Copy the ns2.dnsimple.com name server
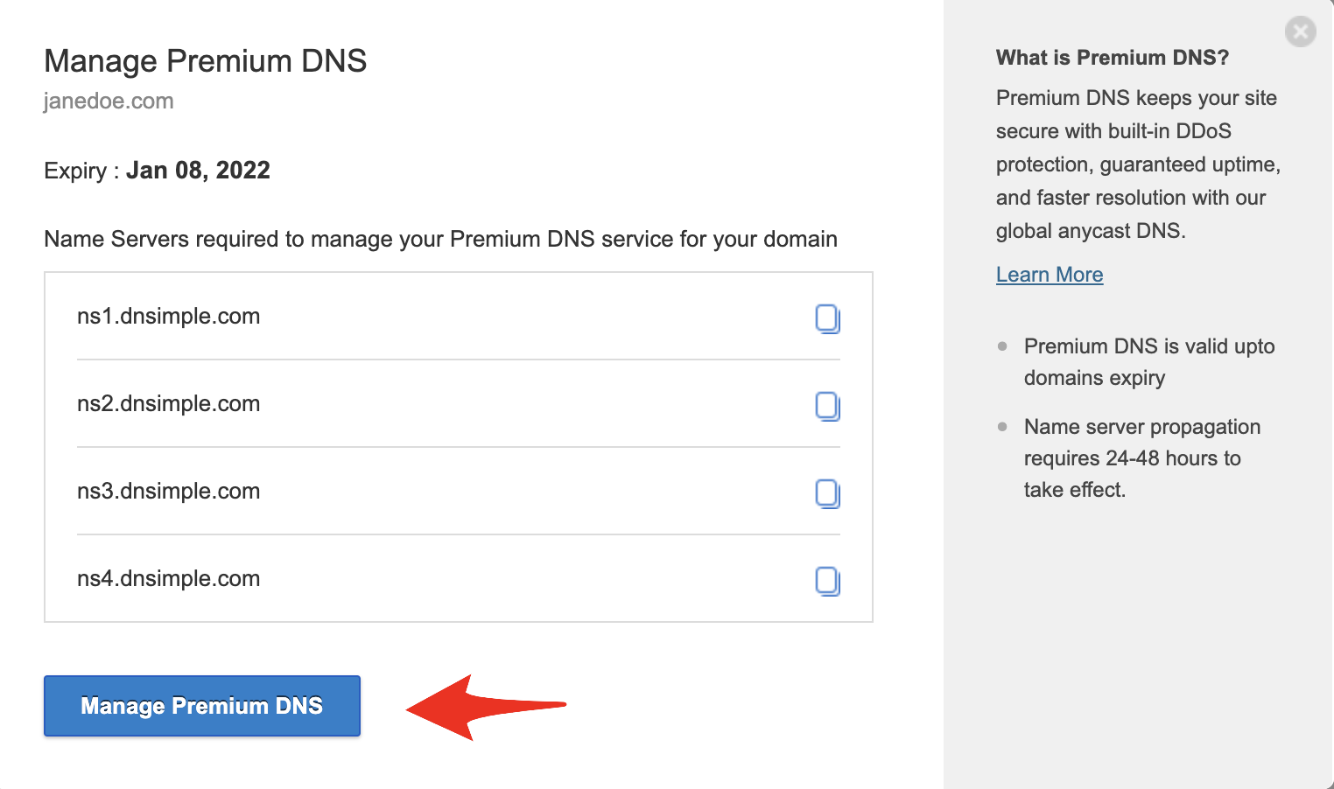Screen dimensions: 1334x789 pos(827,406)
